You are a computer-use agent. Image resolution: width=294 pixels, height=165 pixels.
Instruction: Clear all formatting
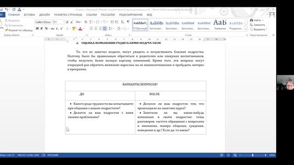pos(86,22)
